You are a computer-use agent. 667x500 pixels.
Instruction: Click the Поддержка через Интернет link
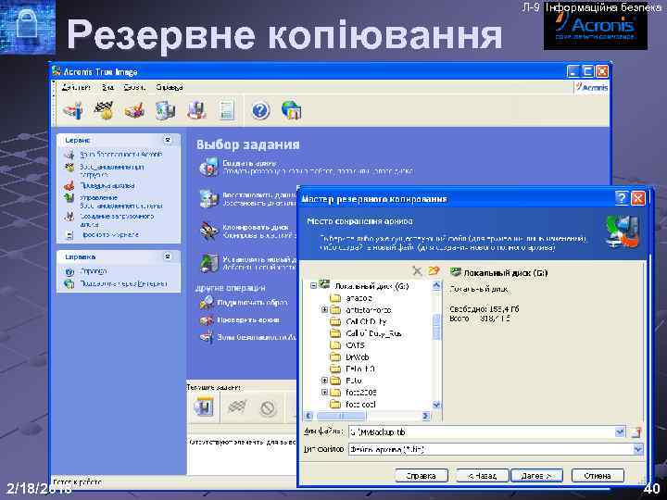(123, 283)
